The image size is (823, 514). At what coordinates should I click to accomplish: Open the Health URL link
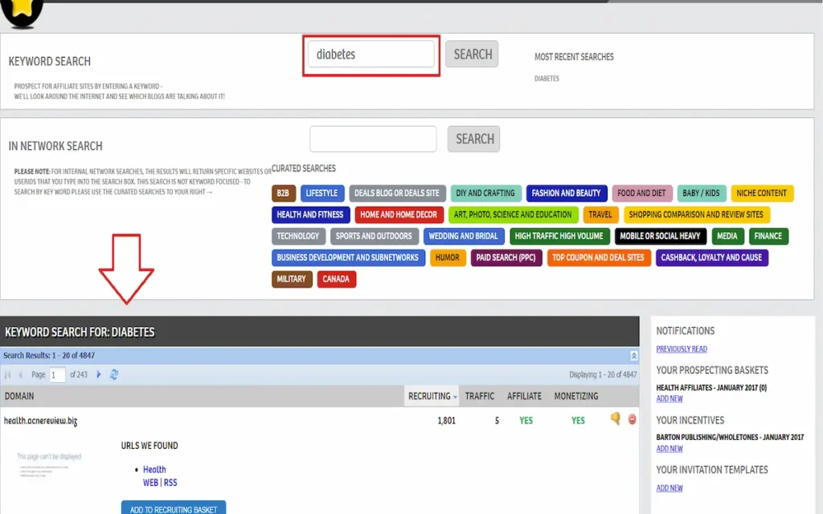[154, 469]
